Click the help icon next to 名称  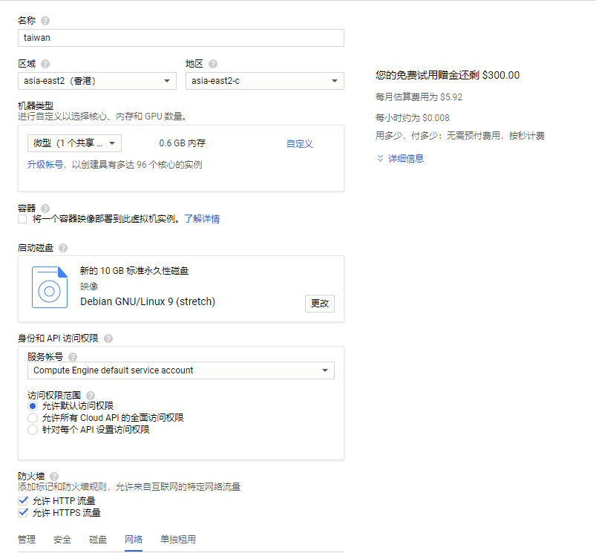[x=46, y=21]
